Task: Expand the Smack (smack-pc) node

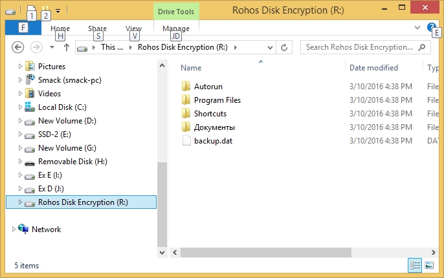Action: coord(20,80)
